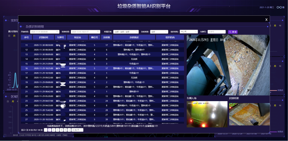
Task: Click the infinity logo in top right
Action: click(279, 7)
